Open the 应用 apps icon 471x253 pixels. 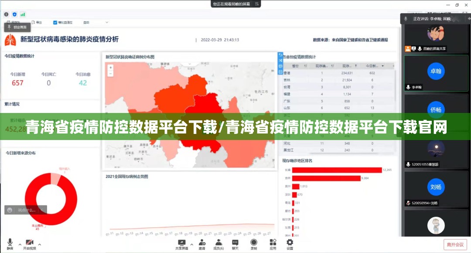(273, 243)
